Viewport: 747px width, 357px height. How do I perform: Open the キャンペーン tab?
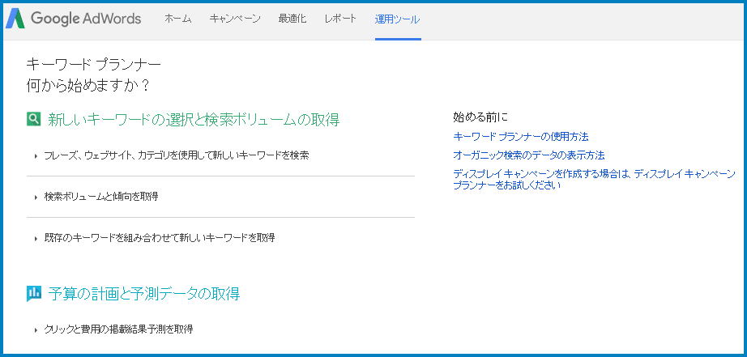[x=235, y=19]
